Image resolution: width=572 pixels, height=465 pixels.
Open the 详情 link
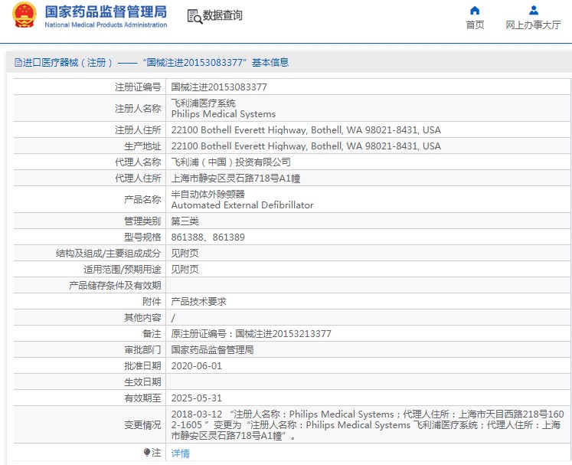(180, 453)
